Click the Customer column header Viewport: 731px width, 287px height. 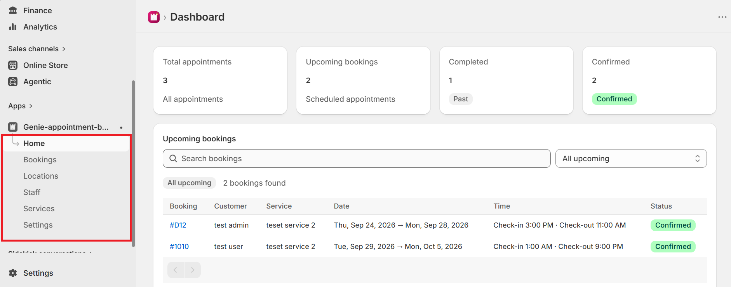(x=230, y=206)
